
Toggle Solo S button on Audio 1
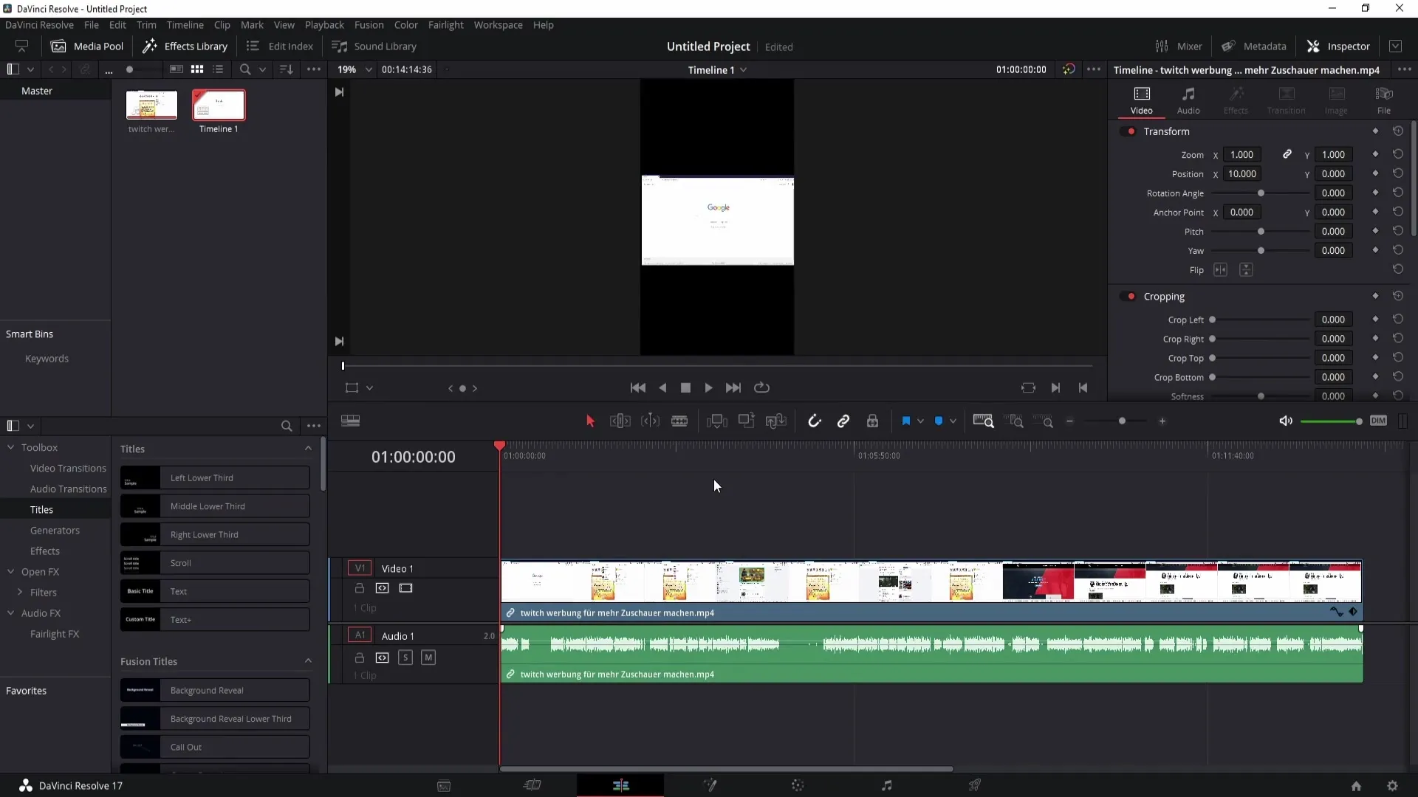coord(405,658)
